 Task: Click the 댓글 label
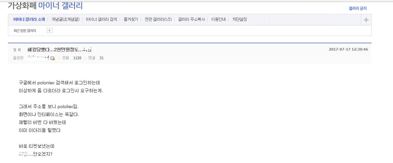92,58
